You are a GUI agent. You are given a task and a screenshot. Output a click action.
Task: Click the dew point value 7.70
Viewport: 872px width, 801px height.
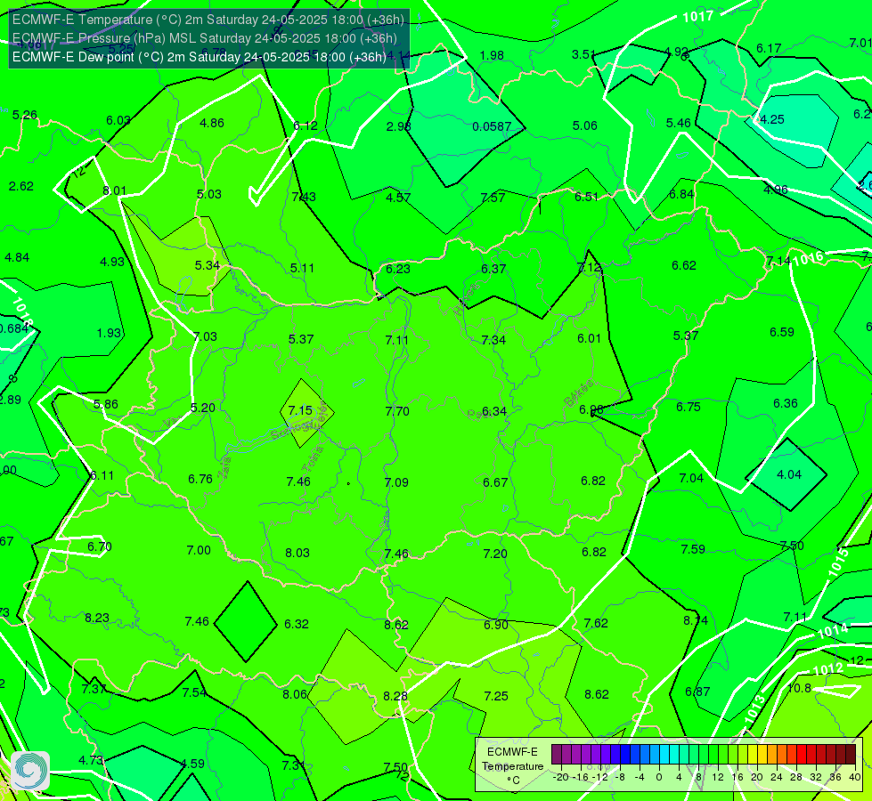(397, 411)
